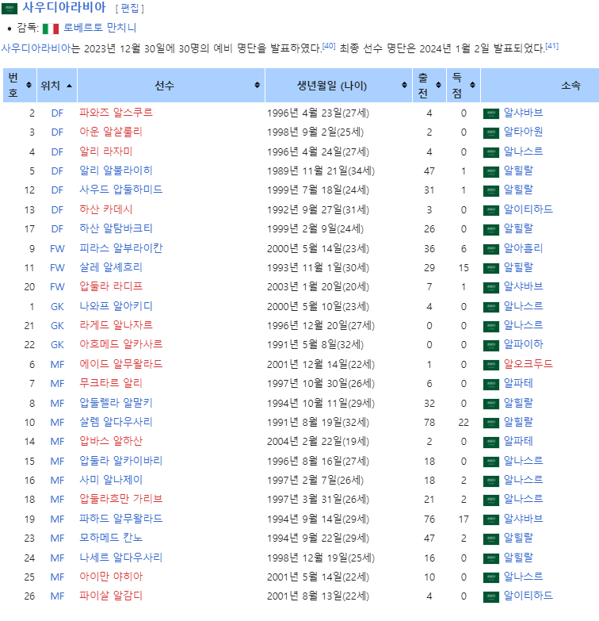Open player 압둘렐라 알말키 page
The height and width of the screenshot is (621, 599).
point(116,403)
